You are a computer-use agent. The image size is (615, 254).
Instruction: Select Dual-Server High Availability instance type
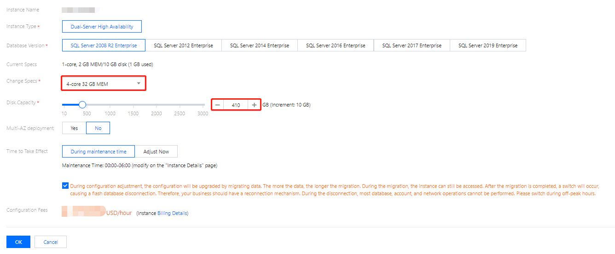click(x=102, y=27)
